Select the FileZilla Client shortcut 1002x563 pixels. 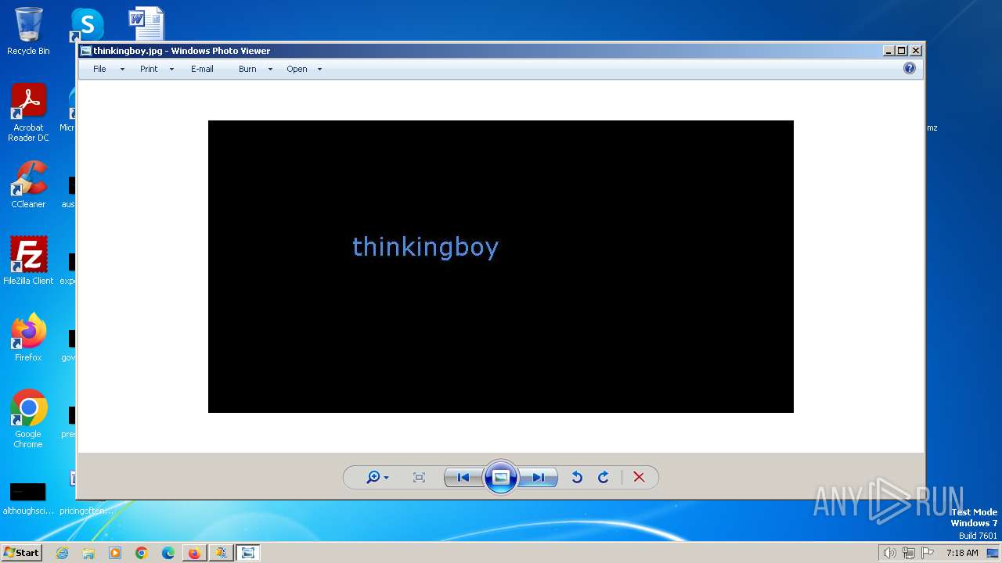[28, 260]
